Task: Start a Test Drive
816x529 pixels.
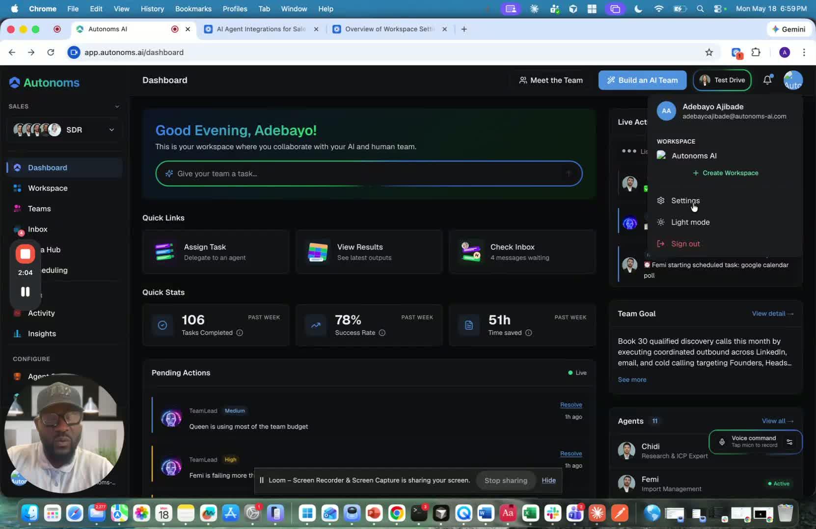Action: coord(722,80)
